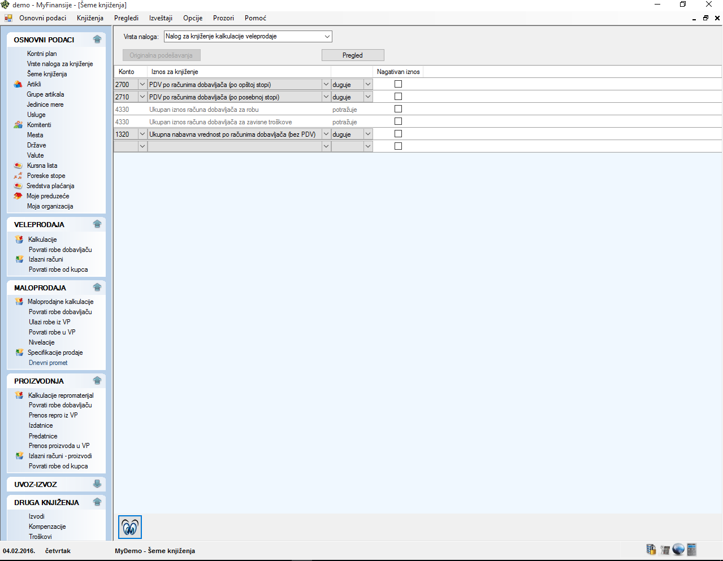Image resolution: width=723 pixels, height=561 pixels.
Task: Click the blue eyes logo icon
Action: click(130, 527)
